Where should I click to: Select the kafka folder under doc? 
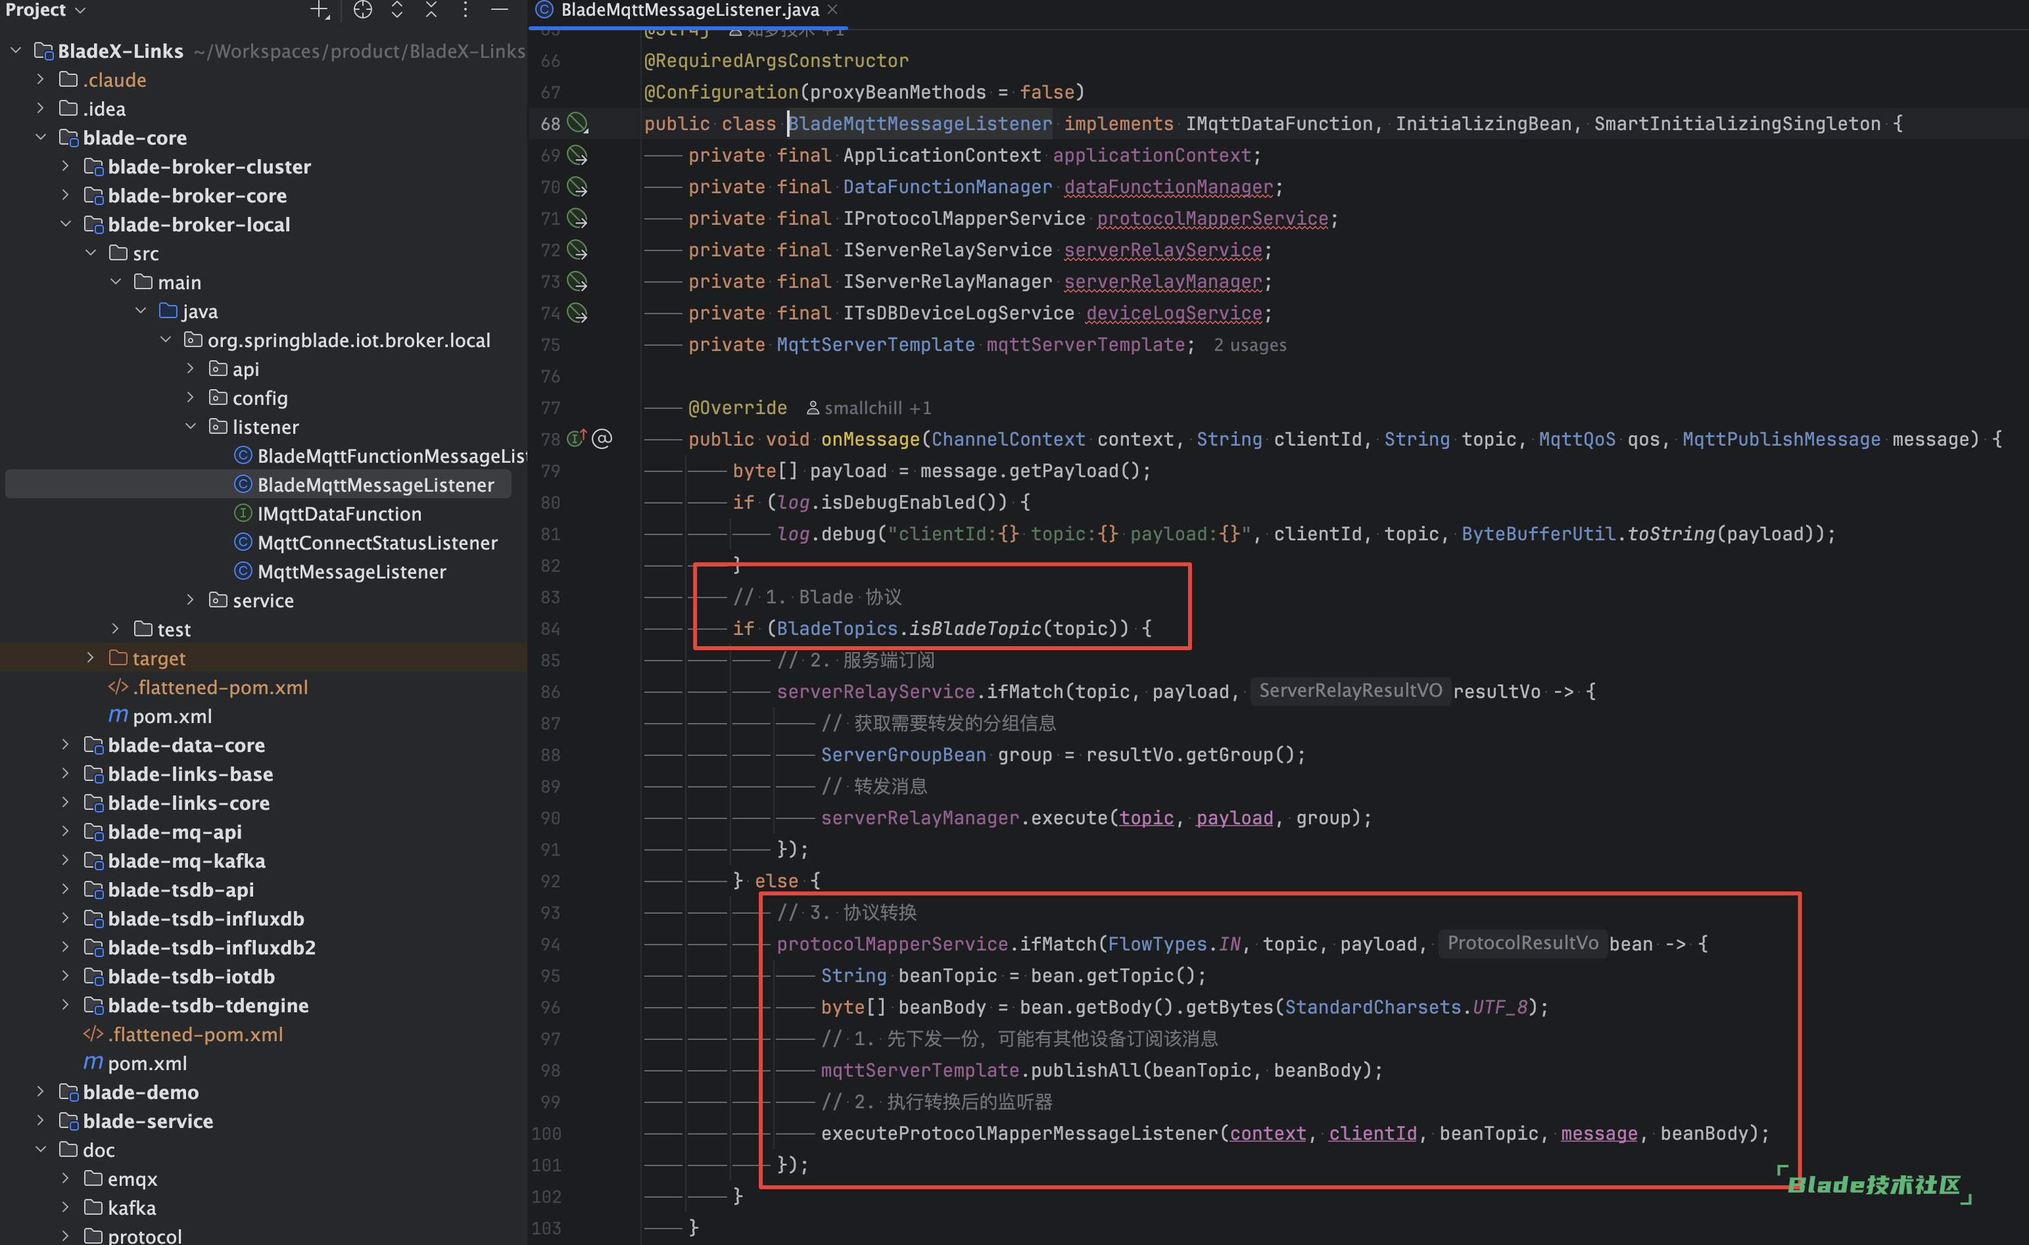point(120,1208)
